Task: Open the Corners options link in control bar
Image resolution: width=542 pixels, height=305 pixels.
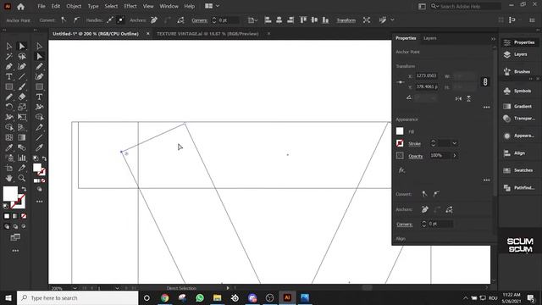Action: point(200,20)
